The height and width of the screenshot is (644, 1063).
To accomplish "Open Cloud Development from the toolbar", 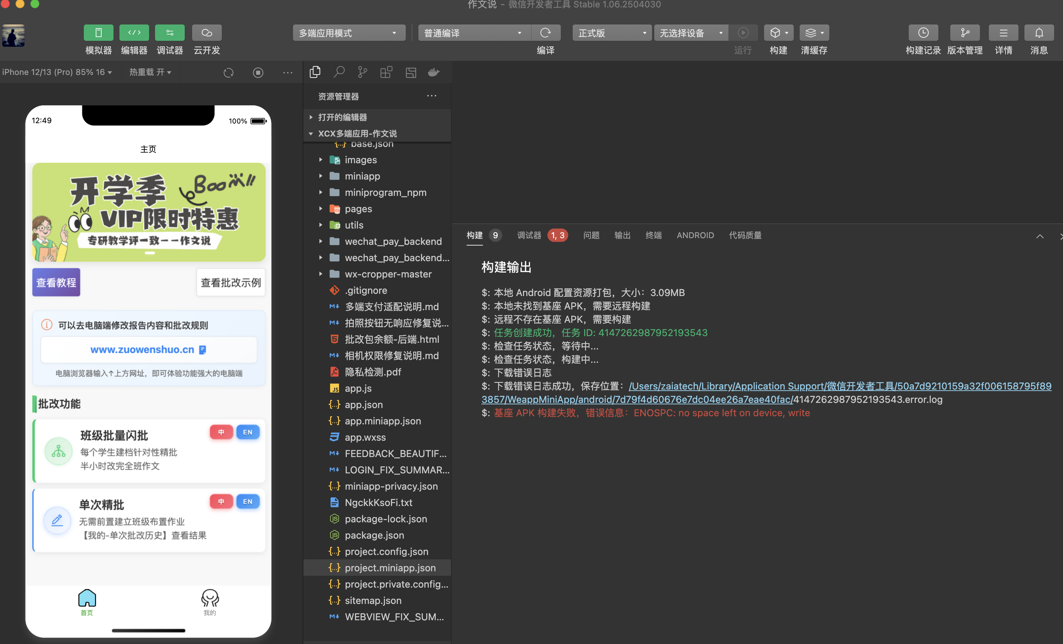I will point(207,33).
